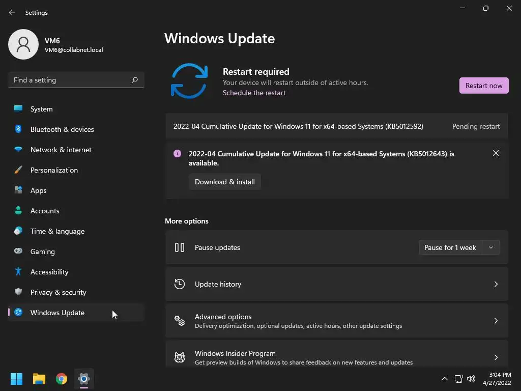Expand the Advanced options chevron
The image size is (521, 391).
point(496,321)
